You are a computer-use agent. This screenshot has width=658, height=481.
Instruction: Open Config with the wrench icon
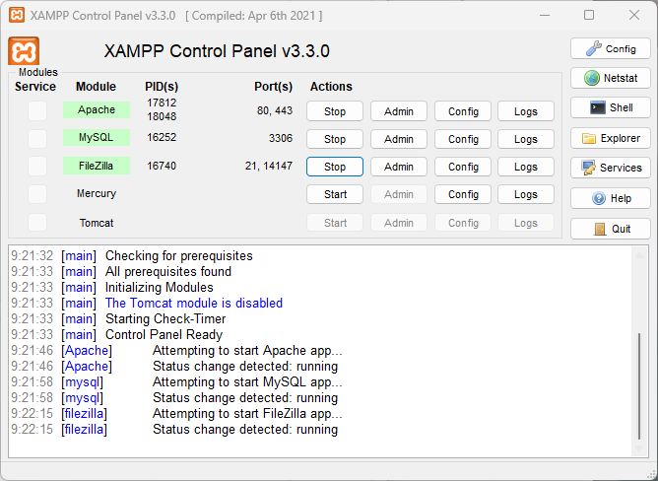pos(610,48)
